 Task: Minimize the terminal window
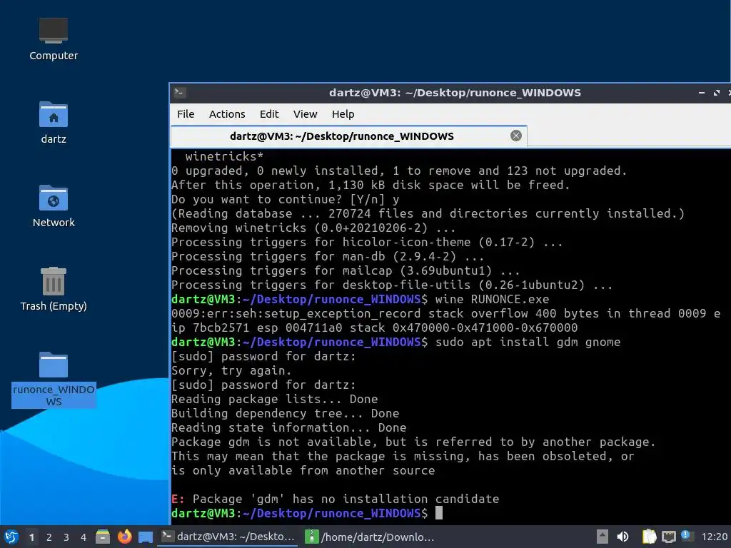(701, 93)
